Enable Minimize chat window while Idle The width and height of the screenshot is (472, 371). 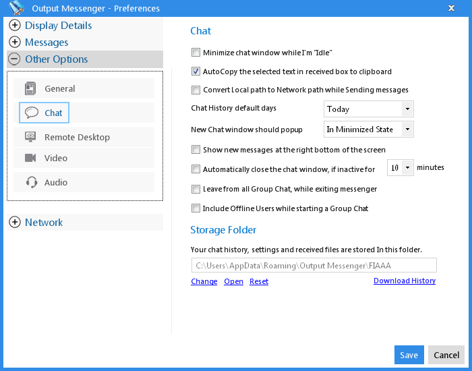(x=196, y=53)
